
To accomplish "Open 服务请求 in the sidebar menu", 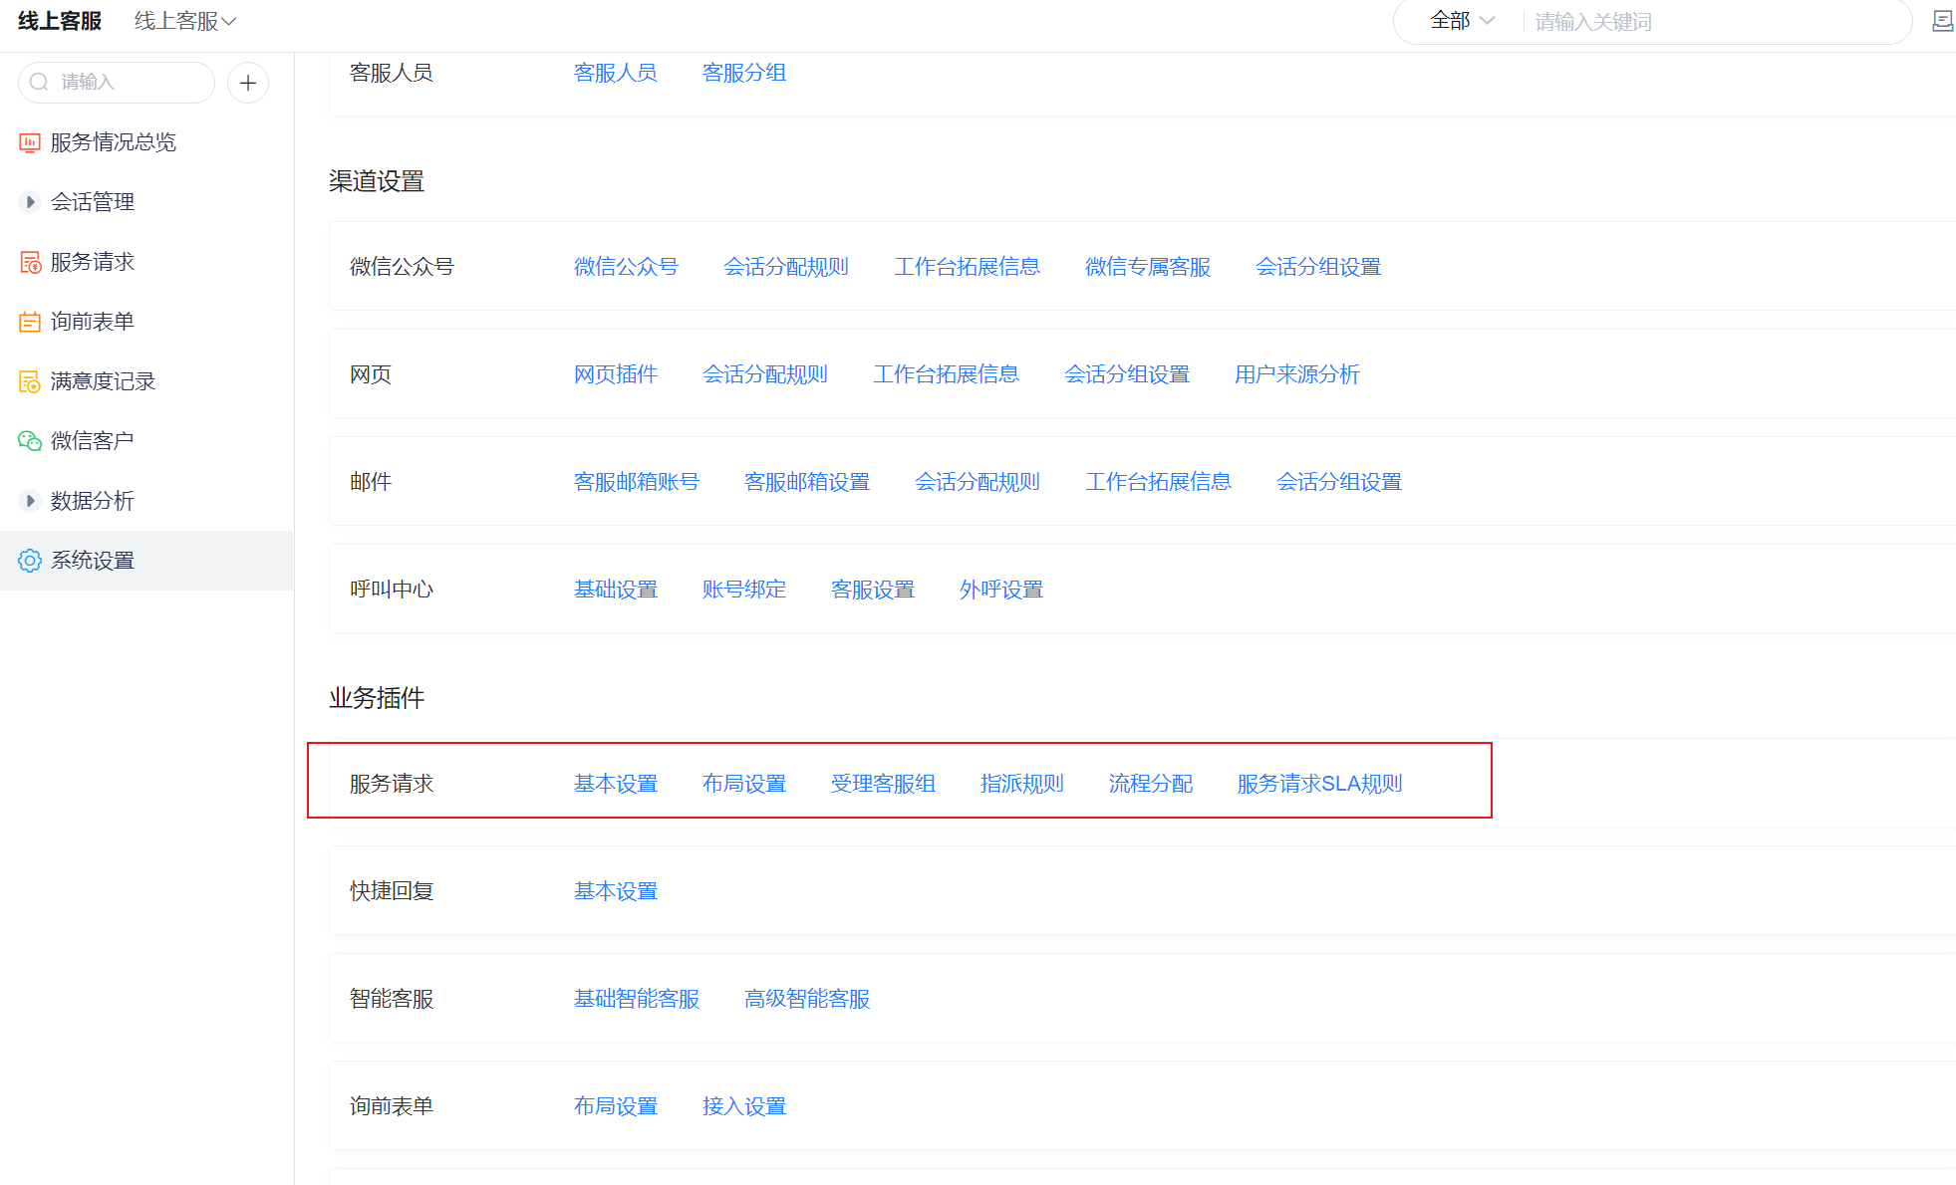I will (x=93, y=262).
